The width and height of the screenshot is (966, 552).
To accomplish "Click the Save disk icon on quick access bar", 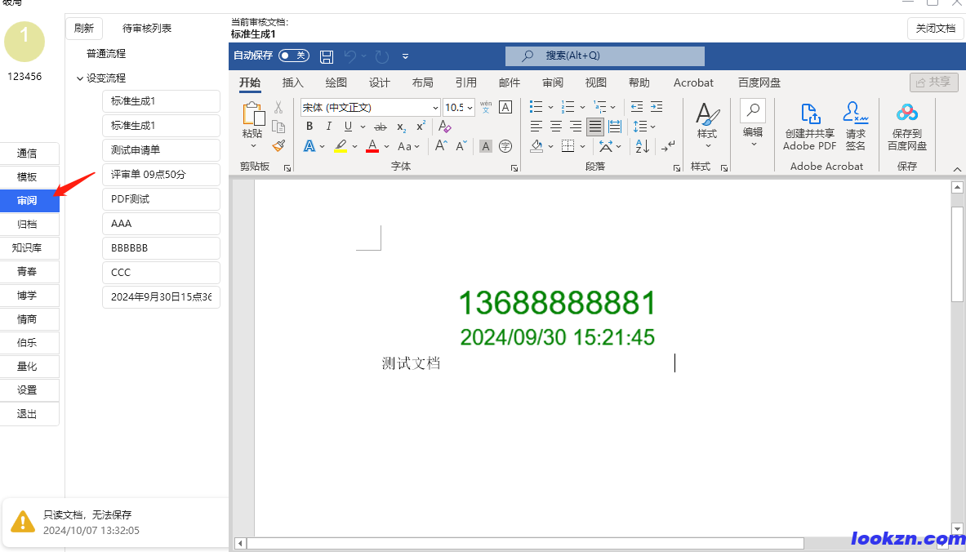I will point(327,56).
